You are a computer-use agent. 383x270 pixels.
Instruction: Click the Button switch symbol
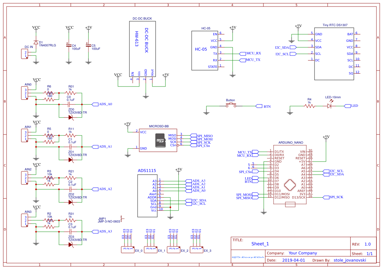pos(231,105)
